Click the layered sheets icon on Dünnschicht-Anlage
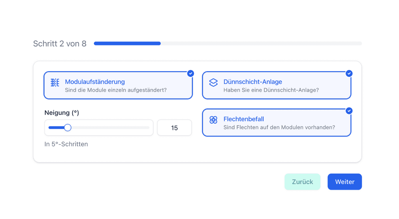The image size is (399, 219). click(x=213, y=82)
